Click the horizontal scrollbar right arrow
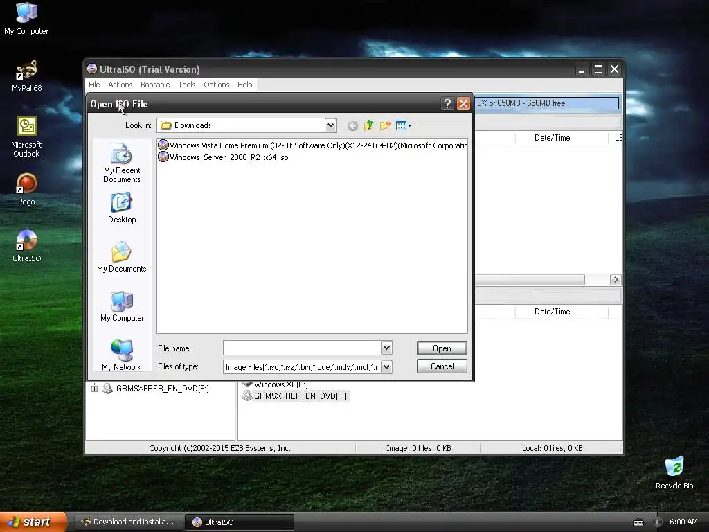Image resolution: width=709 pixels, height=532 pixels. click(x=616, y=280)
